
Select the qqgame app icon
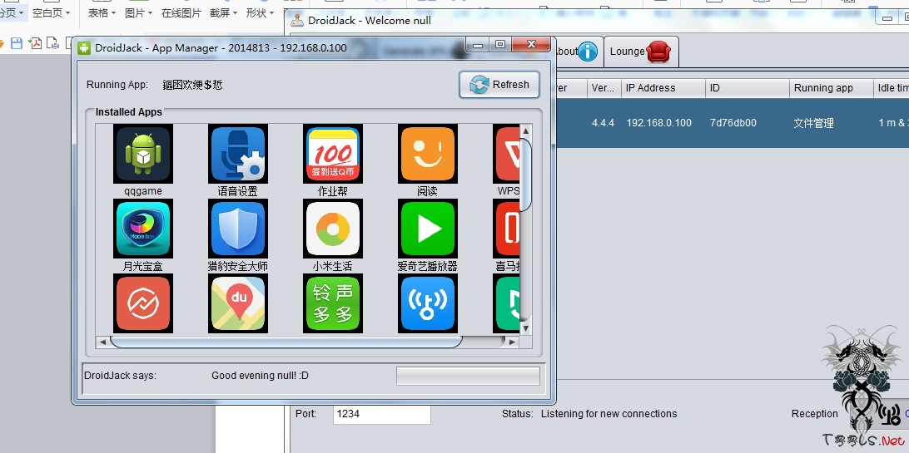pos(142,154)
